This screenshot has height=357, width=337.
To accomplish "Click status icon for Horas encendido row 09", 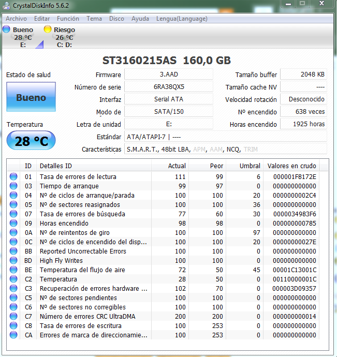I will [13, 224].
